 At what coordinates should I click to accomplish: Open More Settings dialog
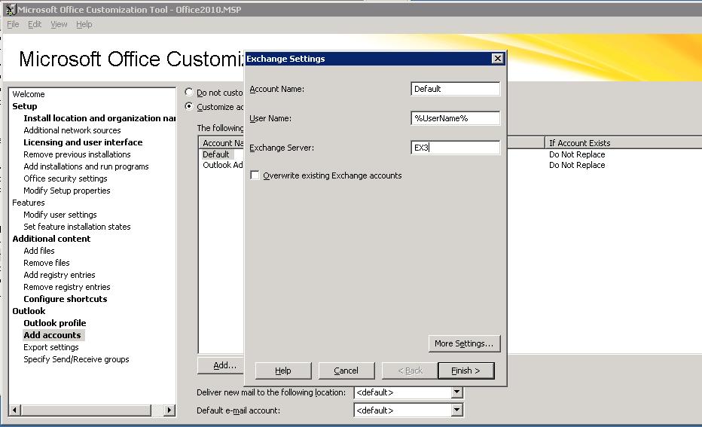coord(464,343)
